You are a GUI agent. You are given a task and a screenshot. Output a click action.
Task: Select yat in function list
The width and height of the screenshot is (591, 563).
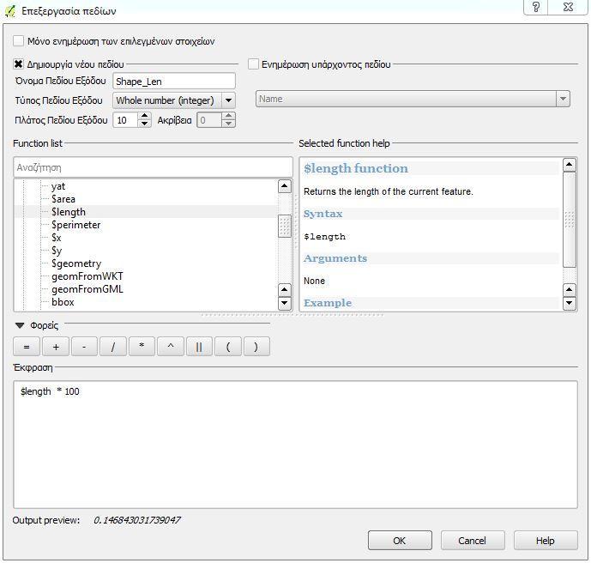(58, 186)
